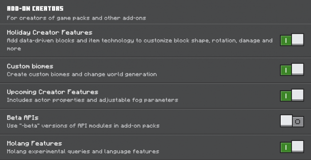Click the 'Includes actor properties' description text
This screenshot has width=311, height=160.
click(x=92, y=100)
